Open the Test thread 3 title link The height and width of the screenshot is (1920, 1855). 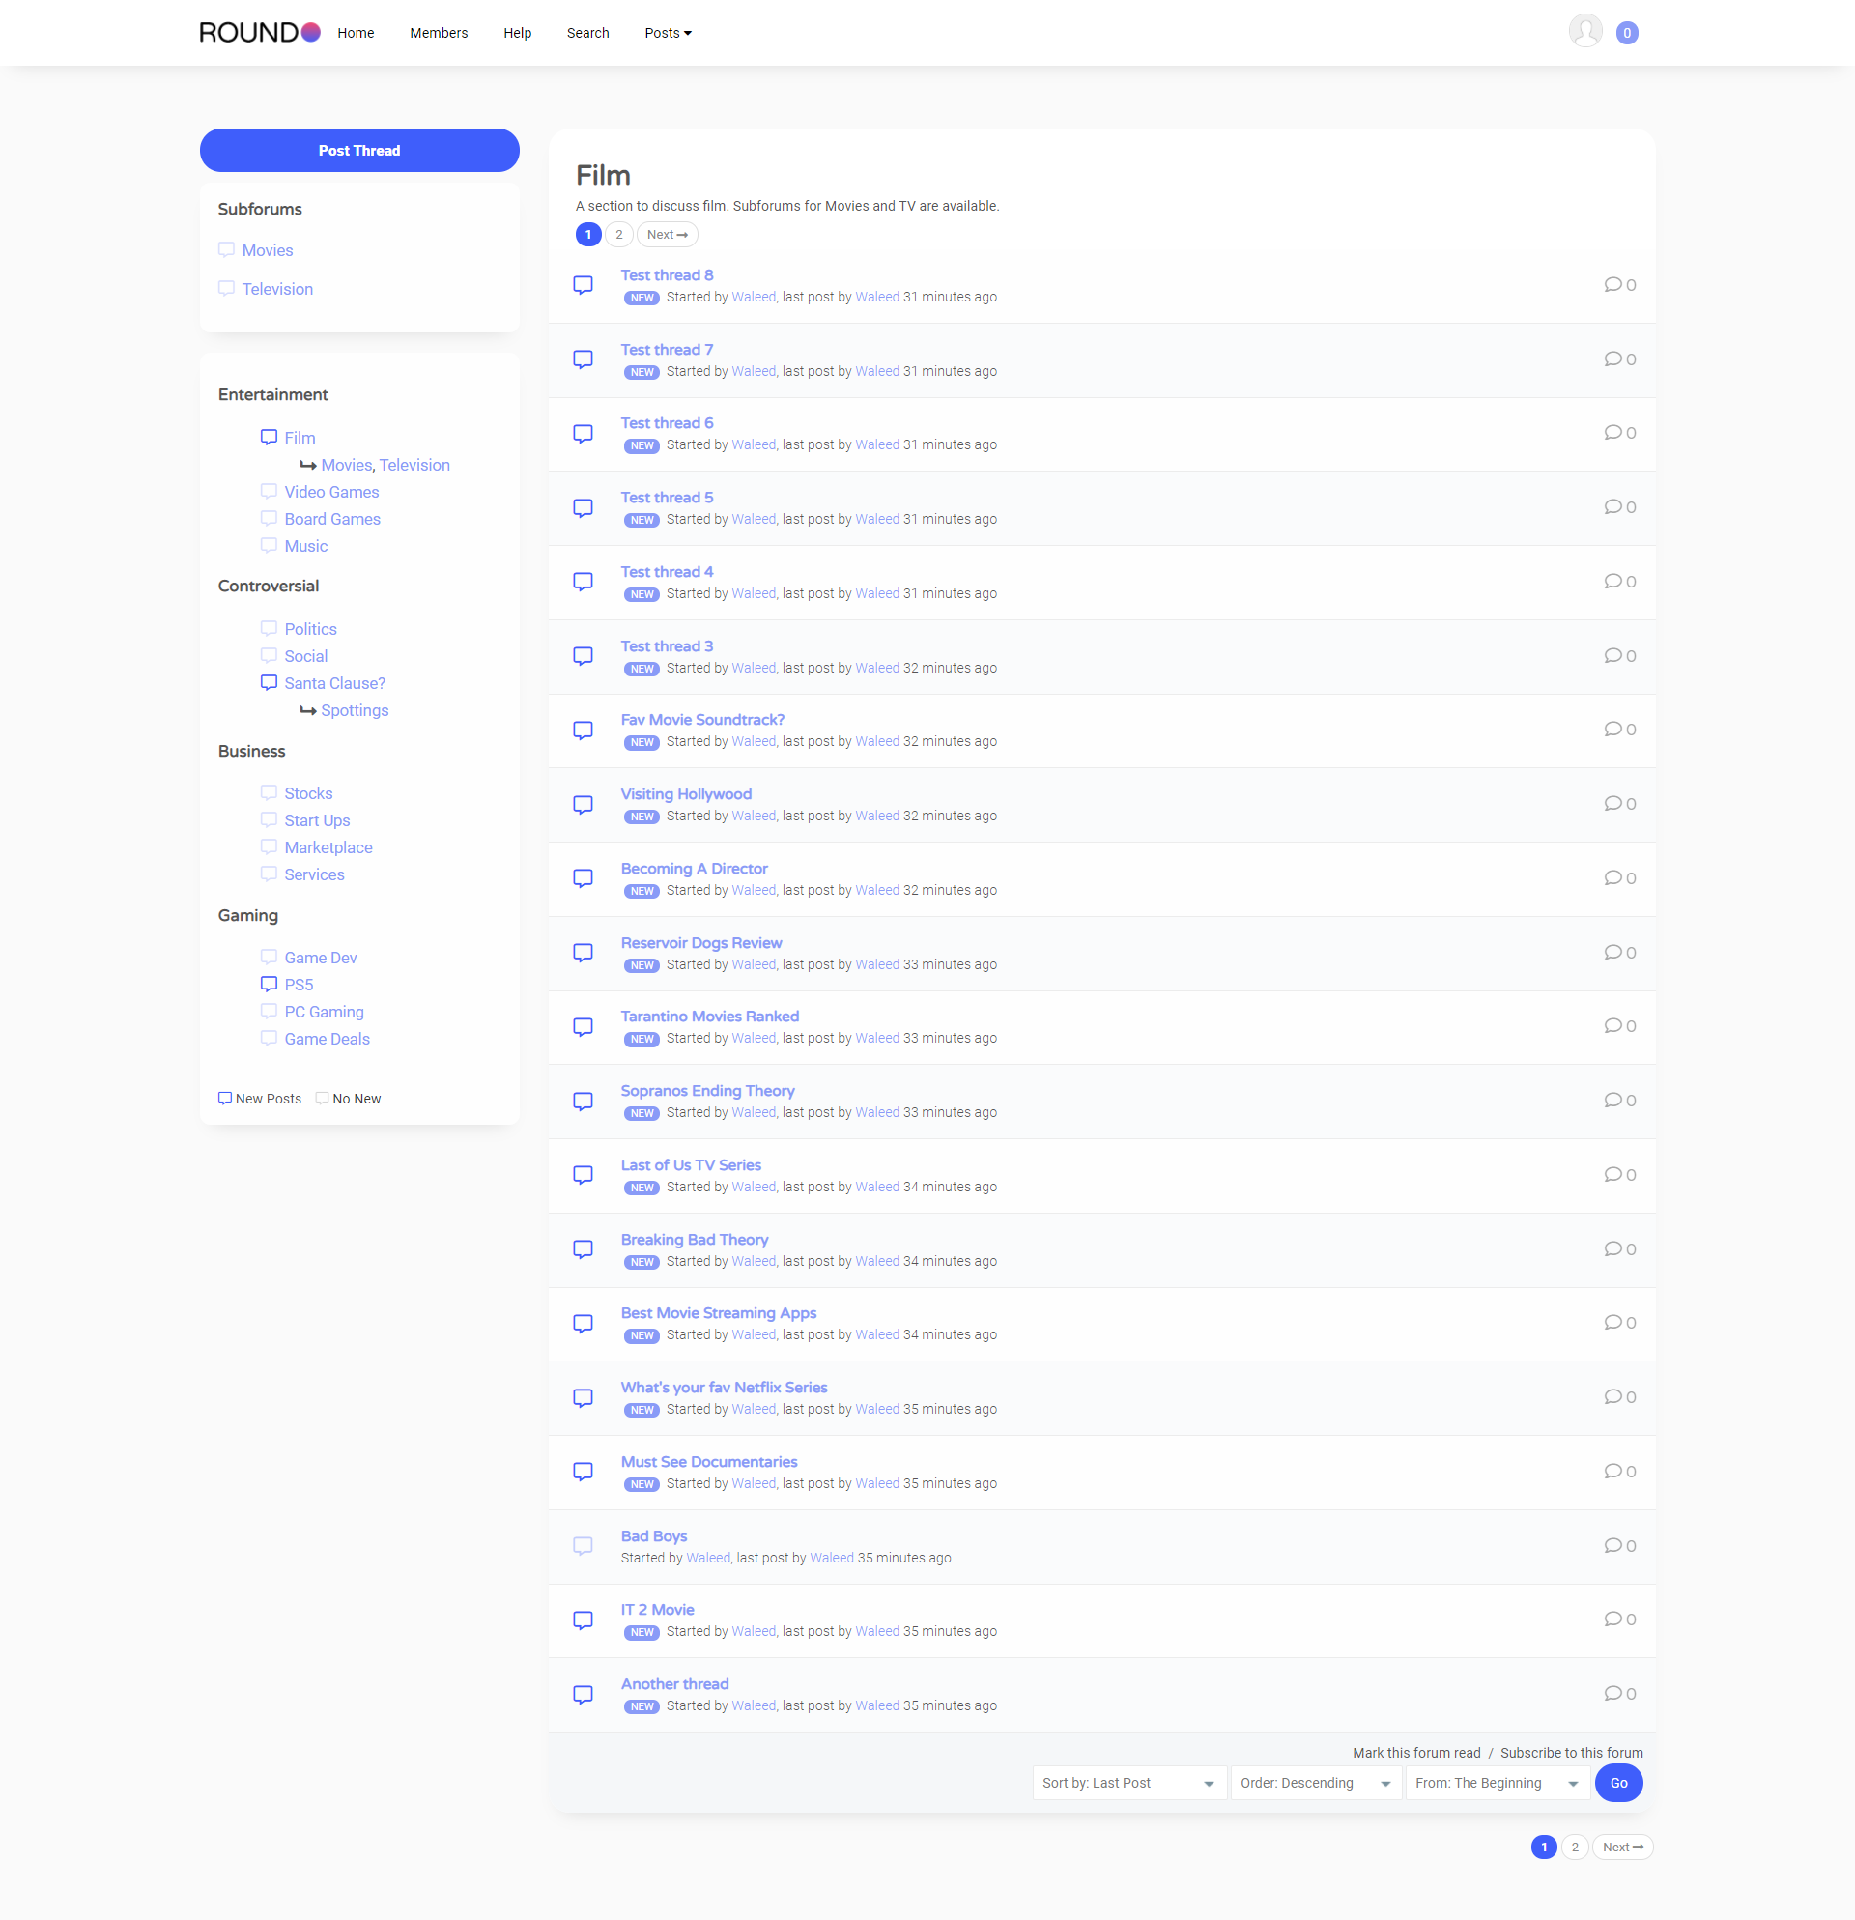click(x=667, y=645)
